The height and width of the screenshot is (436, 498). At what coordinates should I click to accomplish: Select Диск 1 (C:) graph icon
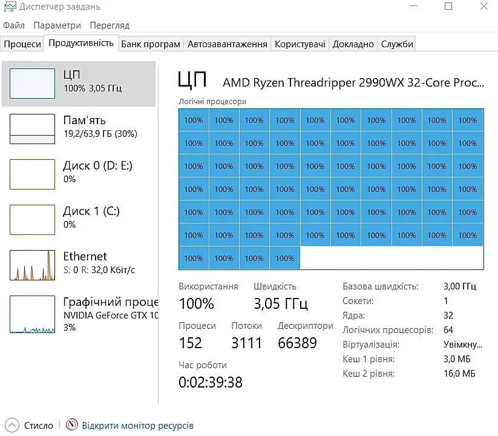coord(32,220)
